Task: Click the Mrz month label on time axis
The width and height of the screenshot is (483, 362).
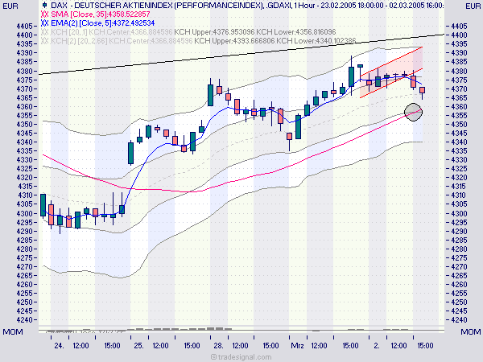Action: (x=298, y=346)
